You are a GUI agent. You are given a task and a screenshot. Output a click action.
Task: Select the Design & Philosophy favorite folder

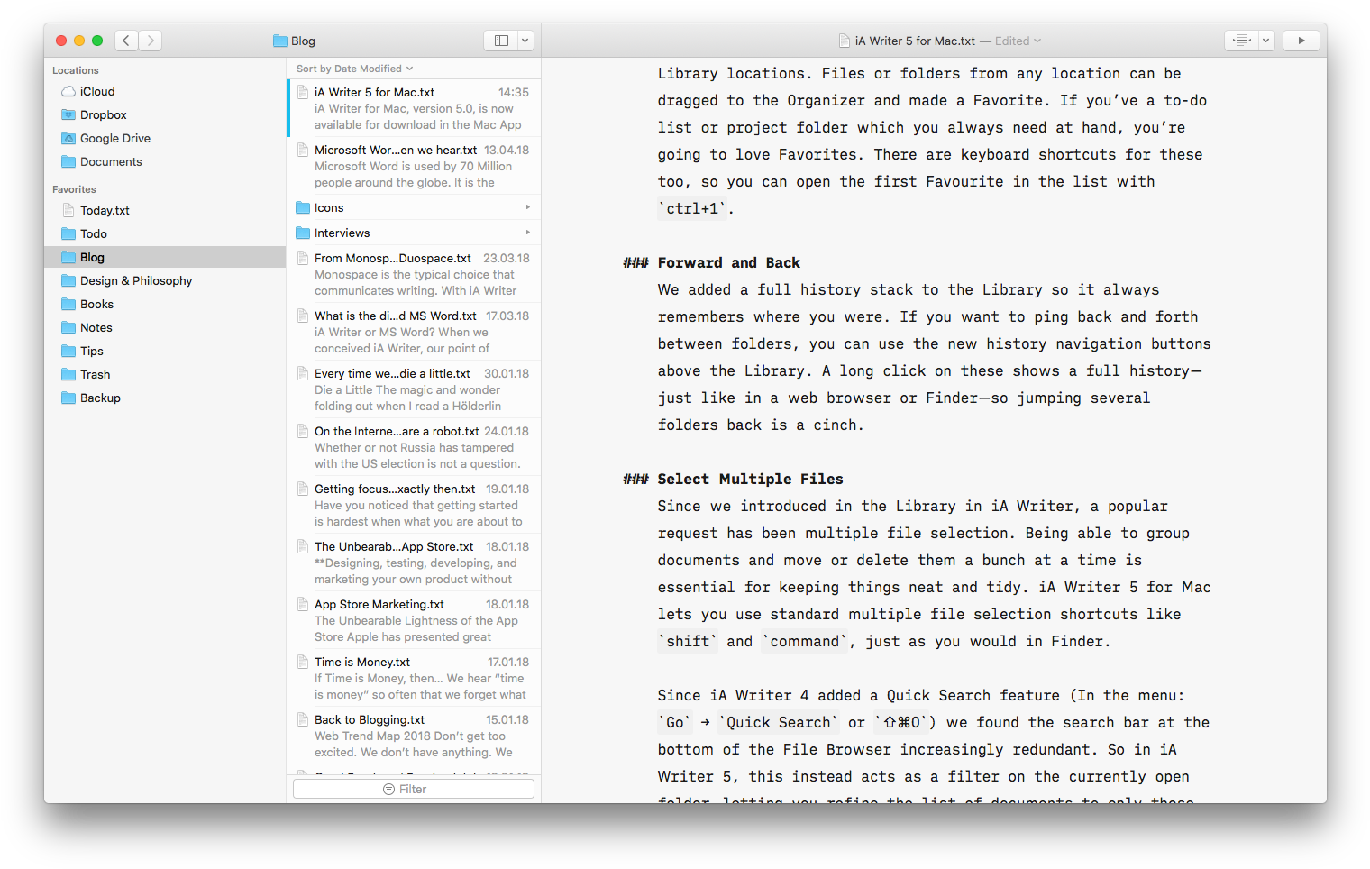pos(135,280)
